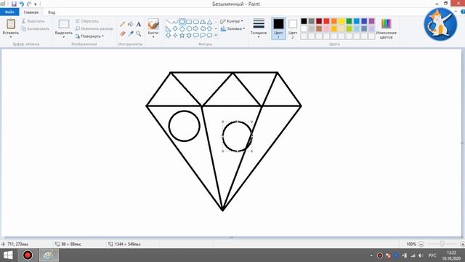This screenshot has width=465, height=262.
Task: Choose the Five-point star shape
Action: [x=182, y=36]
